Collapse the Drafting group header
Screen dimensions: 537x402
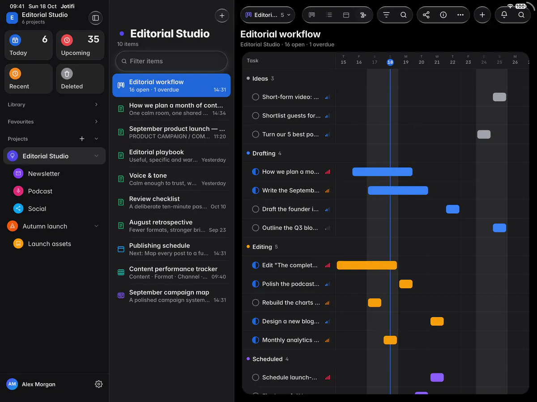(x=264, y=153)
